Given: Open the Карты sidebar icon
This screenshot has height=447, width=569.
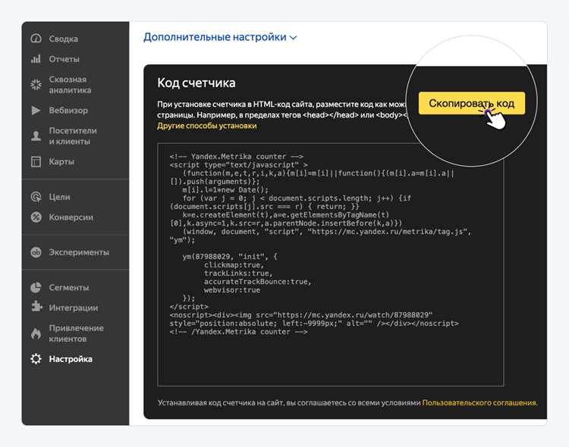Looking at the screenshot, I should (x=36, y=161).
